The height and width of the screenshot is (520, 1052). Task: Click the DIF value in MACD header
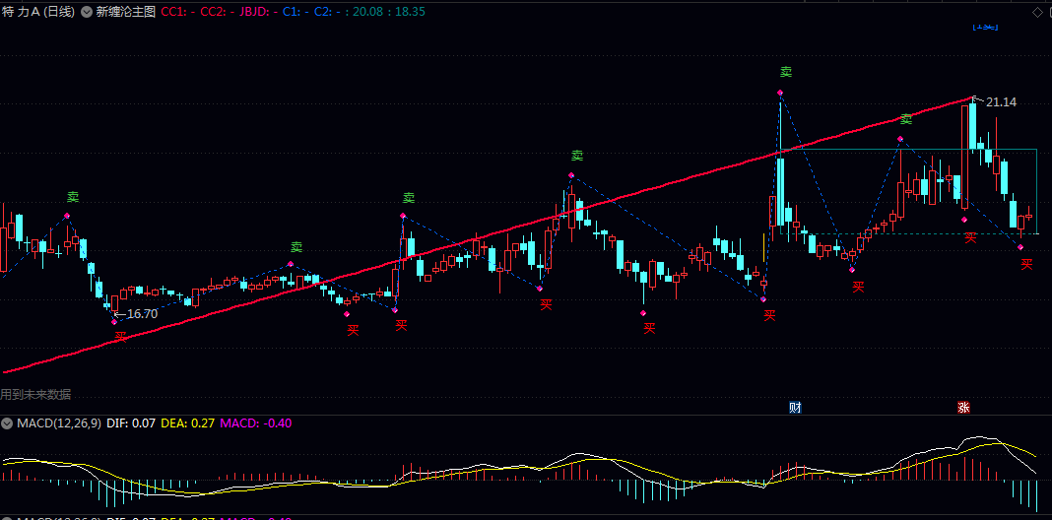click(129, 423)
